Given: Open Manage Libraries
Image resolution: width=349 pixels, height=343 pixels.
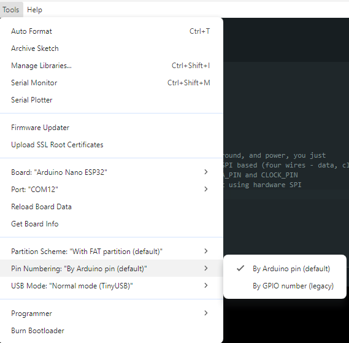Looking at the screenshot, I should [x=111, y=66].
